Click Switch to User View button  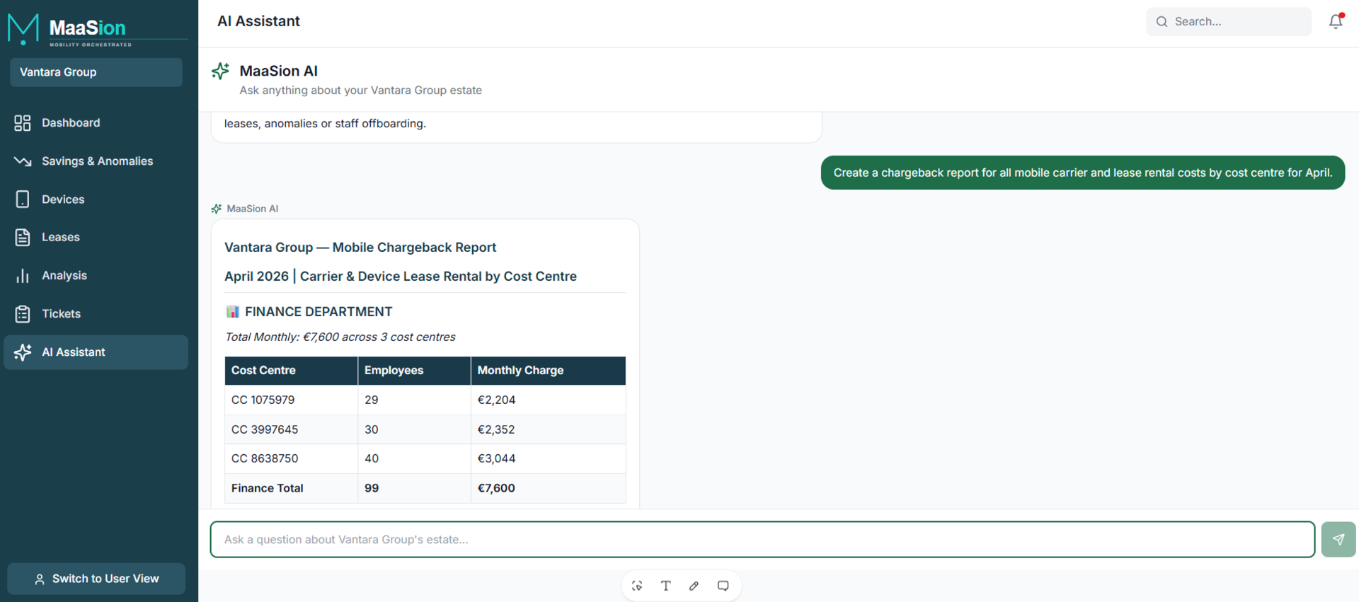click(96, 579)
